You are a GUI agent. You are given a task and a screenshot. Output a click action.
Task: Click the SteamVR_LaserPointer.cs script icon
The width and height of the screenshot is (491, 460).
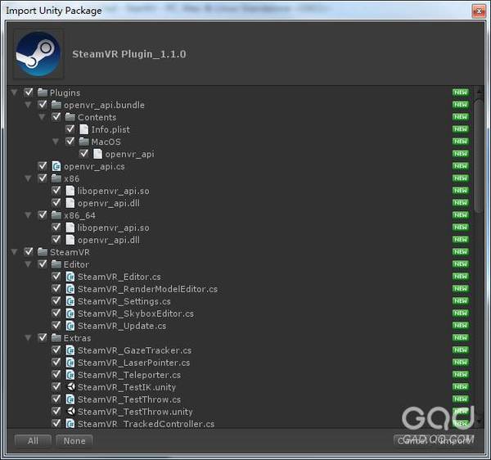(70, 363)
